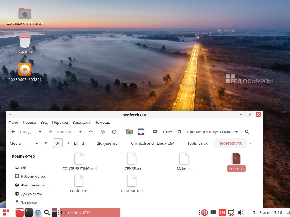Open the Переход menu
This screenshot has height=217, width=290.
point(60,122)
